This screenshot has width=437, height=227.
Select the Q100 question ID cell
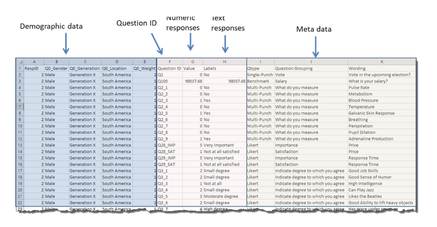[170, 81]
